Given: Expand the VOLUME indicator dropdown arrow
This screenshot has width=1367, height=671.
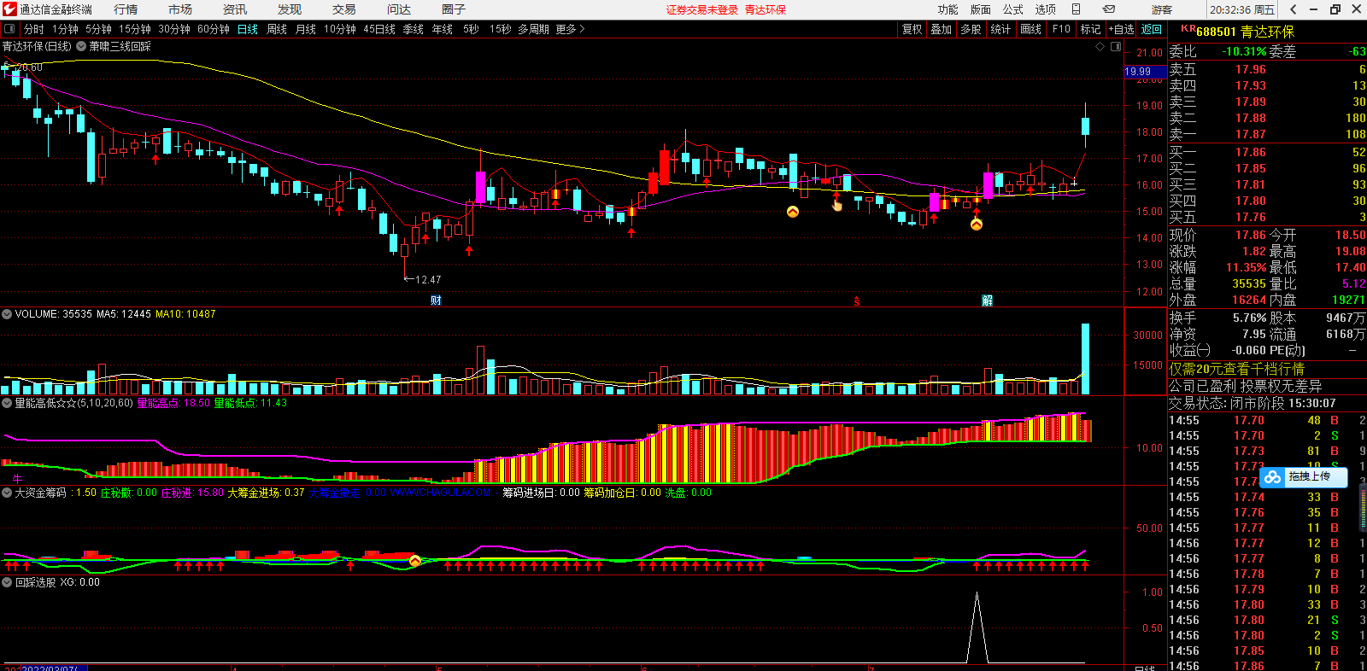Looking at the screenshot, I should point(7,314).
